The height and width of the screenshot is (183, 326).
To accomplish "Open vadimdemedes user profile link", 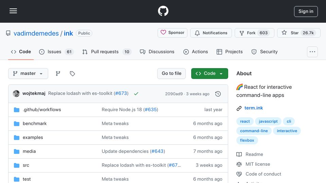I will 36,33.
